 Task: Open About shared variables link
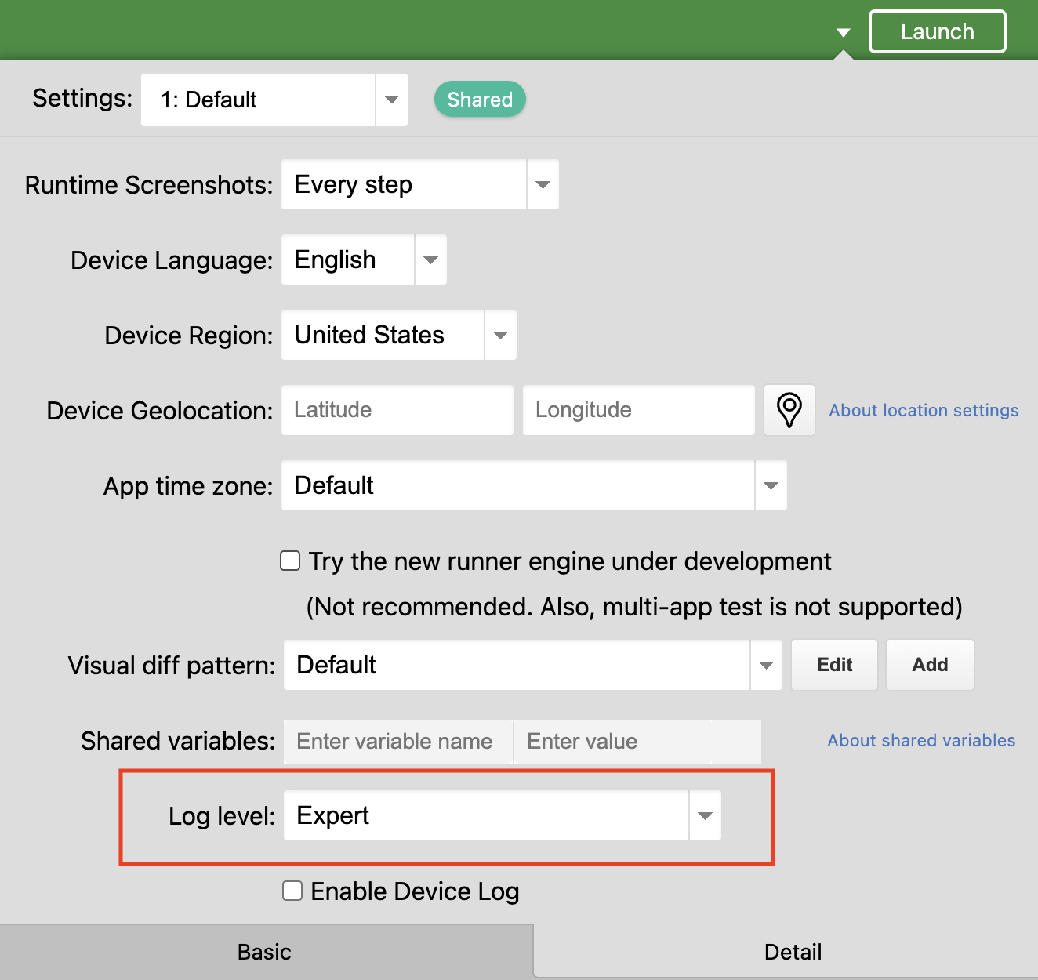pyautogui.click(x=921, y=740)
